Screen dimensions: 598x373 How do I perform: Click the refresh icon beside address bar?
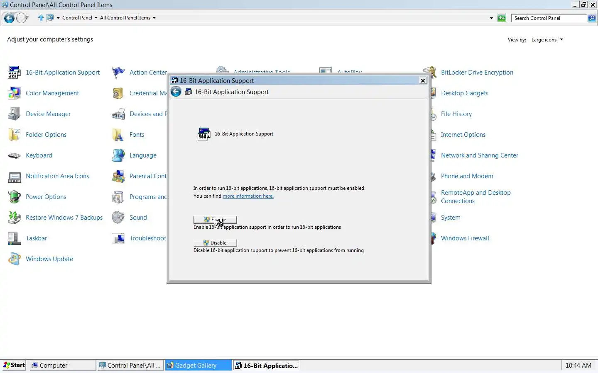pyautogui.click(x=502, y=18)
